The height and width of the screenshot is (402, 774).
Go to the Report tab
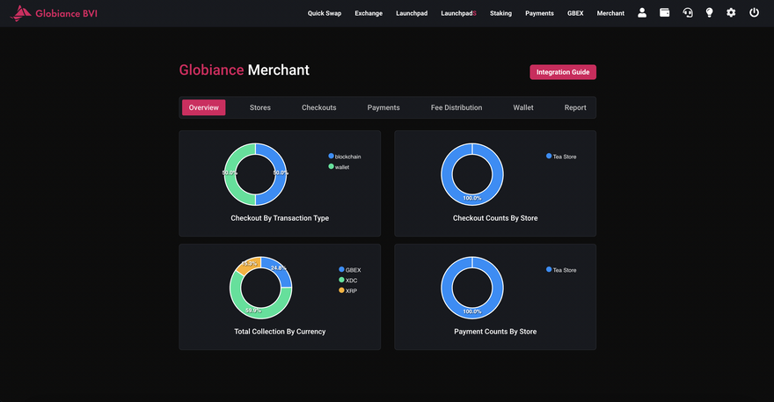coord(575,107)
